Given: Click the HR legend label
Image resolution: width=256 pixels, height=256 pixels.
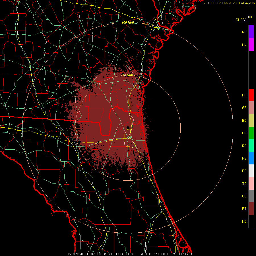Looking at the screenshot, I should [x=244, y=133].
